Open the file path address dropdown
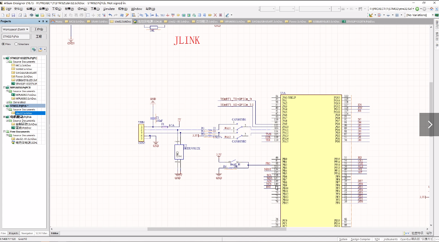Screen dimensions: 439x242 click(414, 9)
